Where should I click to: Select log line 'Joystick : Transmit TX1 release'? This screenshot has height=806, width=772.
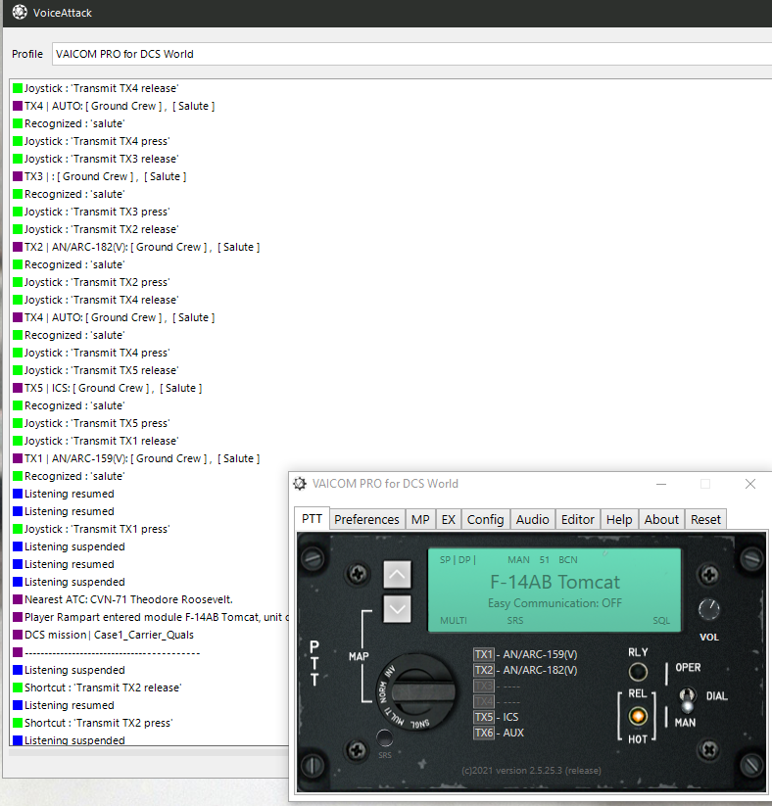coord(95,441)
